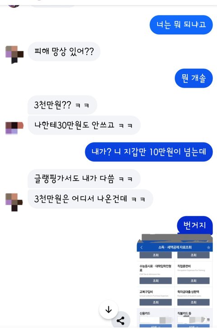The image size is (217, 329).
Task: Select the '뭔 개솔' message bubble
Action: [193, 78]
